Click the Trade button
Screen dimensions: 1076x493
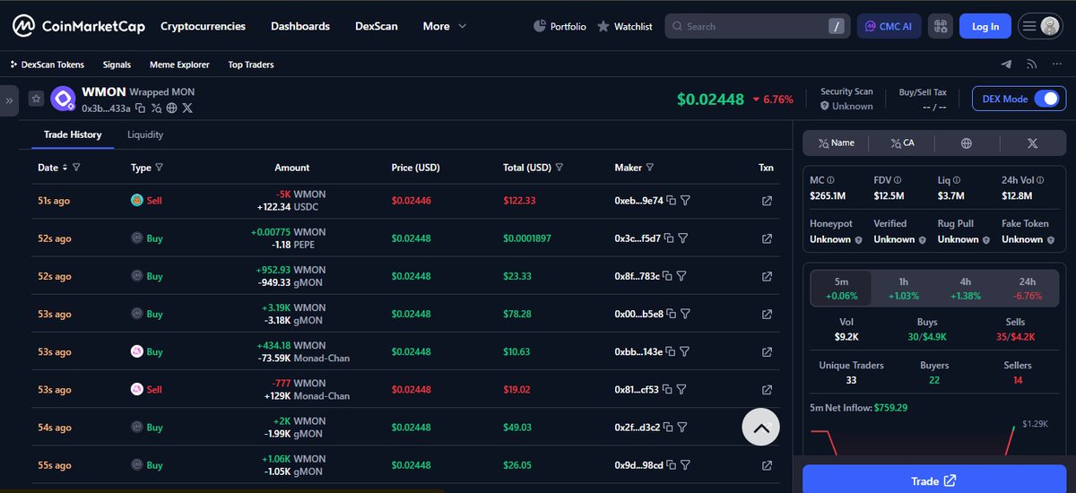[x=933, y=480]
